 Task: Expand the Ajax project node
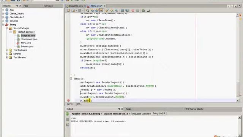tap(3, 10)
